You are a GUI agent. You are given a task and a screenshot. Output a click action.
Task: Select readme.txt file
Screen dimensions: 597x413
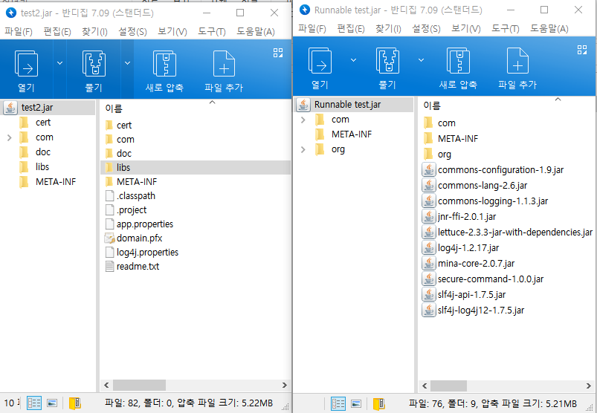point(132,267)
